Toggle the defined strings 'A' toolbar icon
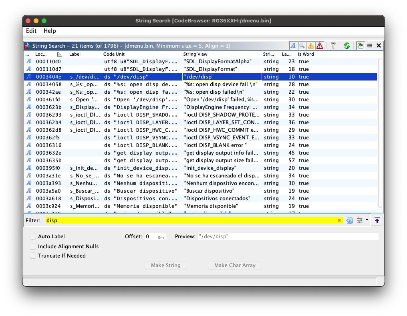 pos(293,46)
